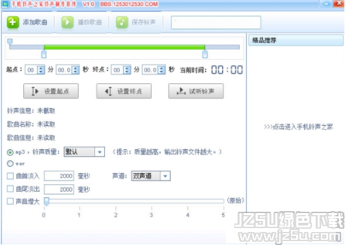
Task: Click the end-point minutes stepper arrows
Action: 127,70
